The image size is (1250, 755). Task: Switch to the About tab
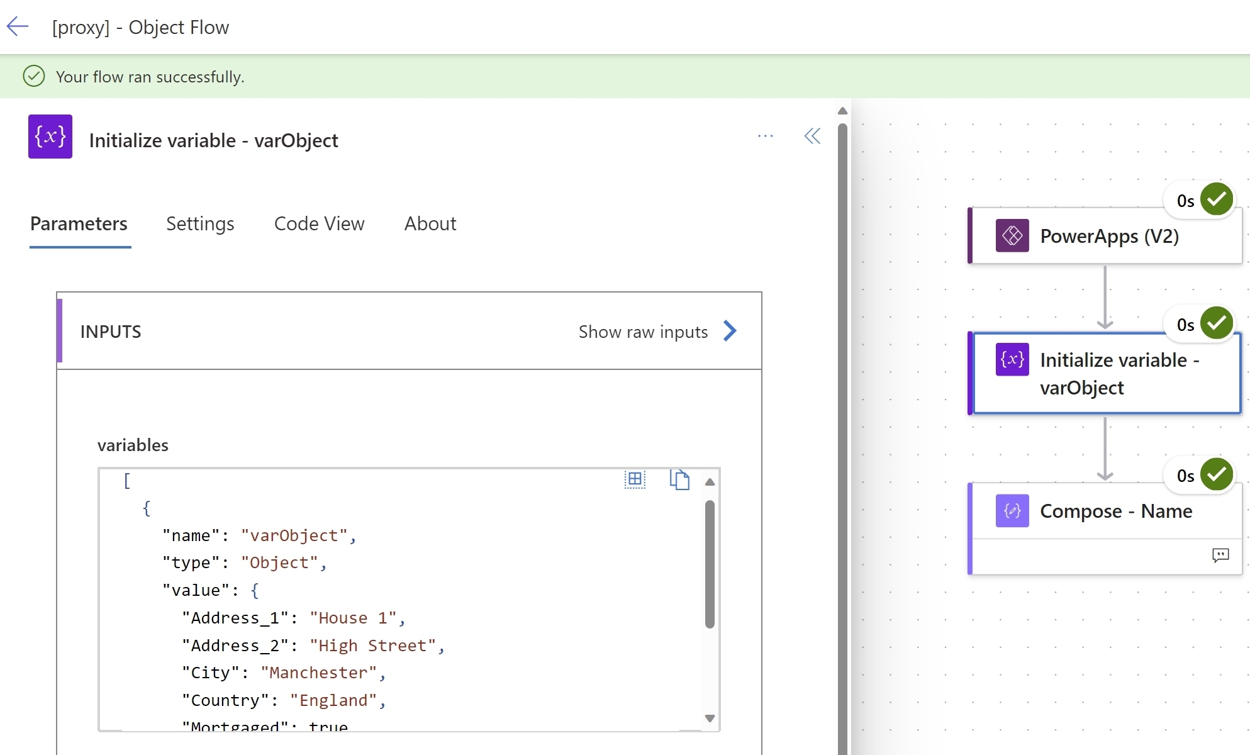pos(430,224)
